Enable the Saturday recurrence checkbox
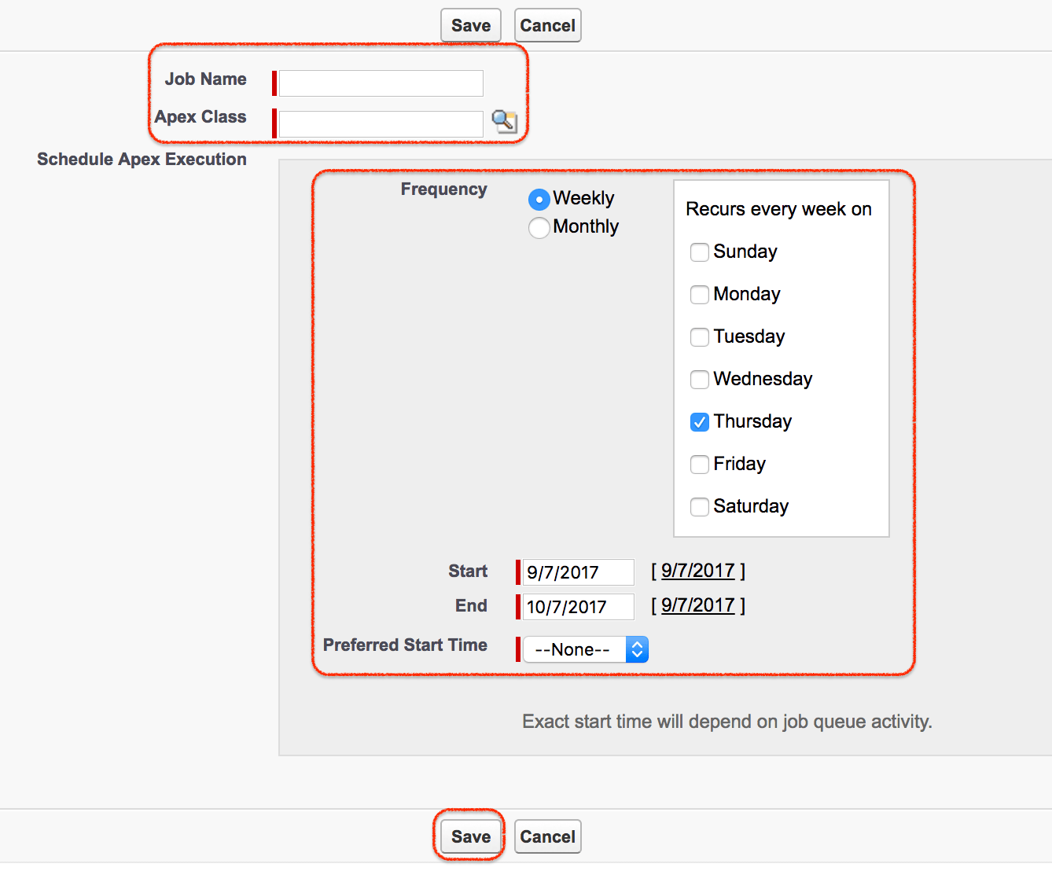1052x871 pixels. click(699, 507)
